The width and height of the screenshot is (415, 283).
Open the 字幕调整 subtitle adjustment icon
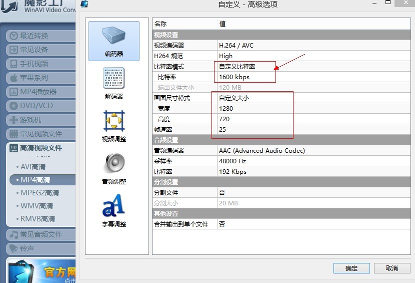coord(114,211)
